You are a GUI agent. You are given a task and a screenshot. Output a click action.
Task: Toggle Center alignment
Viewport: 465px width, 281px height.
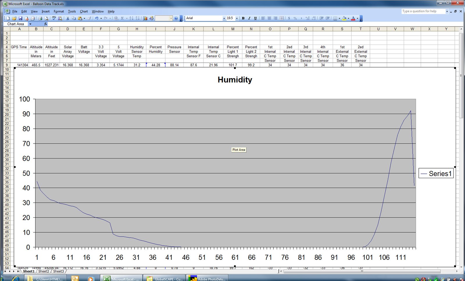pyautogui.click(x=269, y=18)
